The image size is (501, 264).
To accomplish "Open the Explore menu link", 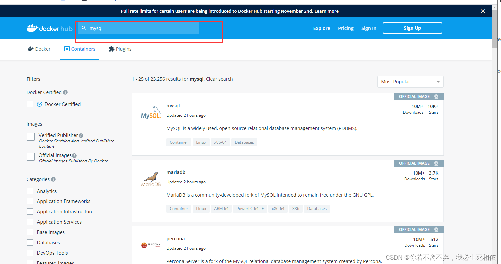I will [322, 28].
